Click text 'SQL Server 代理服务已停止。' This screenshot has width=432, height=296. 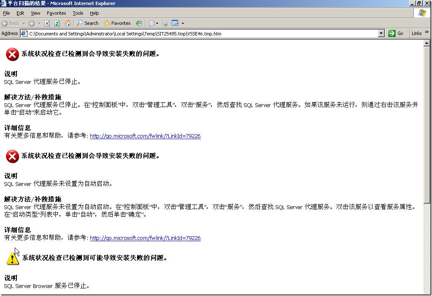(42, 82)
